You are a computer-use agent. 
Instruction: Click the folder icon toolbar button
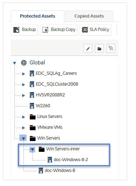point(99,48)
